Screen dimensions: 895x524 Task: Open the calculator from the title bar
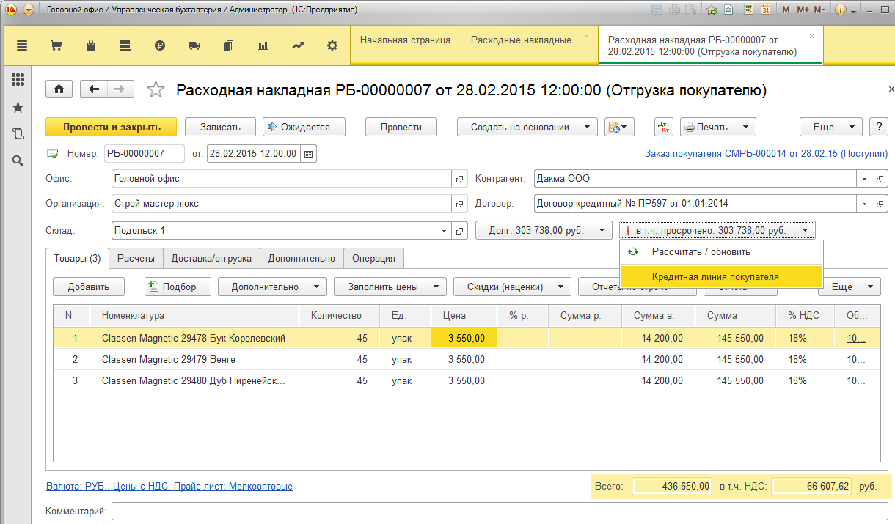coord(749,10)
